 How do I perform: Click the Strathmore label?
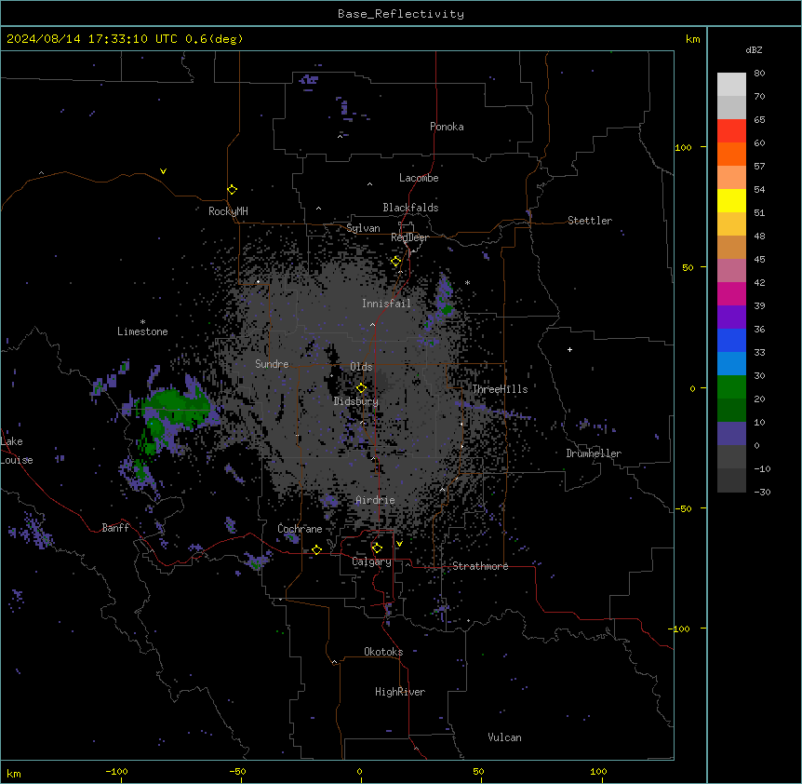pyautogui.click(x=480, y=566)
